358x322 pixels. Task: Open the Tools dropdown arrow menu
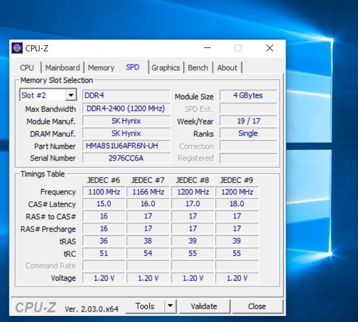coord(170,306)
